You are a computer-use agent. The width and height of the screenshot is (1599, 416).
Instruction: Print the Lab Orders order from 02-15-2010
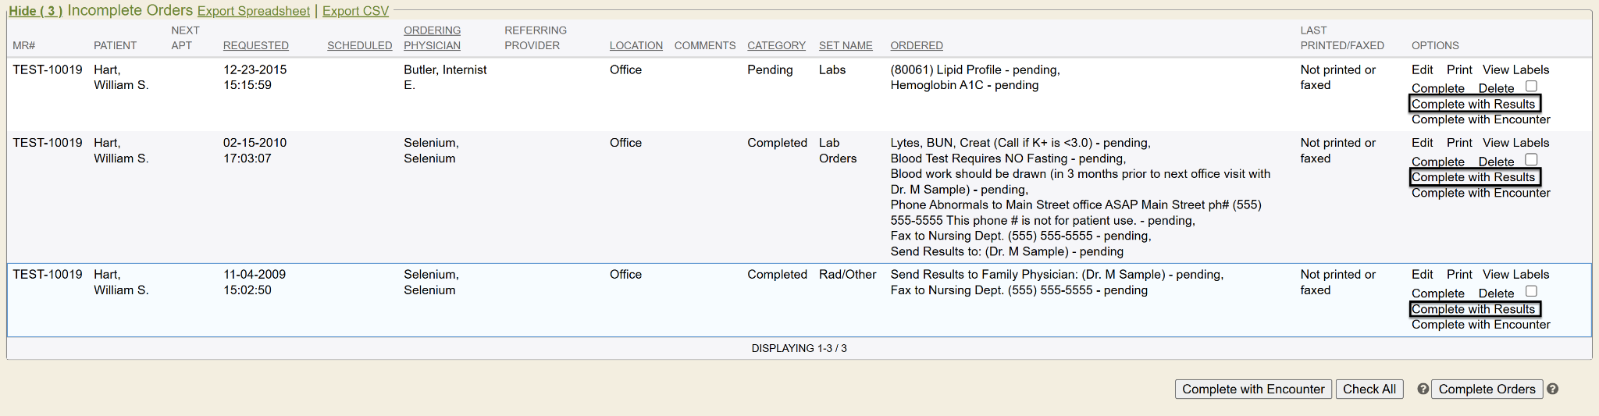(1458, 143)
